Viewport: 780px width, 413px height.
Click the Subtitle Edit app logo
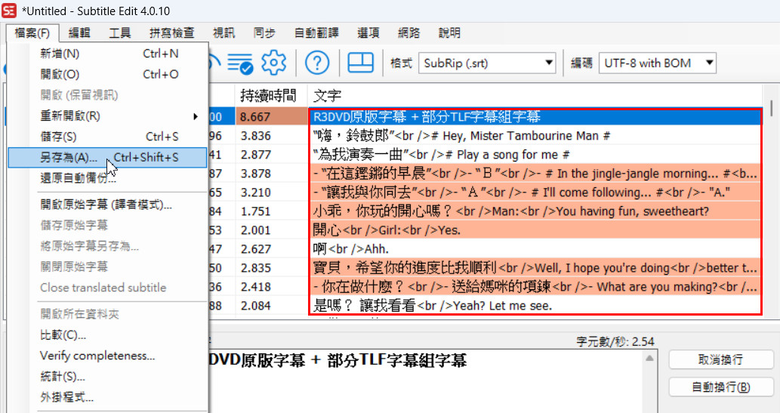(x=10, y=9)
